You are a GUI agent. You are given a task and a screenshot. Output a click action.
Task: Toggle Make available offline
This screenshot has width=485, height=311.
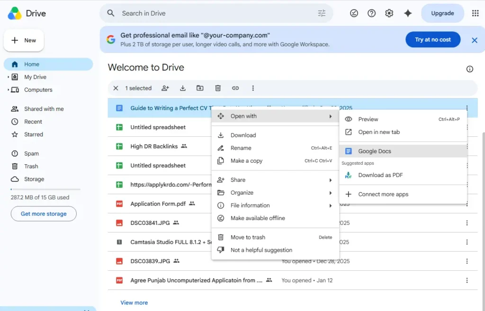275,218
